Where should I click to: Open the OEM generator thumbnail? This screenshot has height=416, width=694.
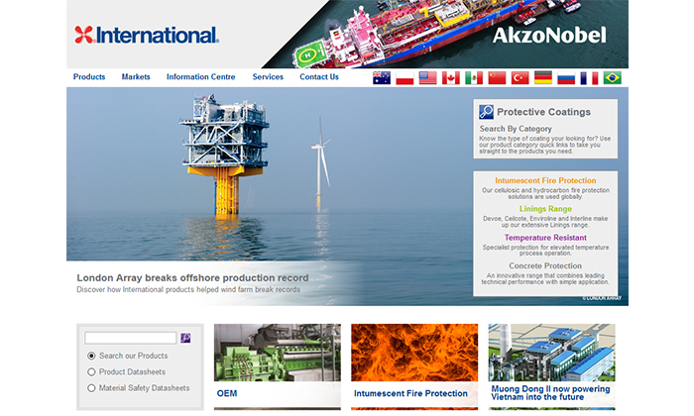(278, 353)
